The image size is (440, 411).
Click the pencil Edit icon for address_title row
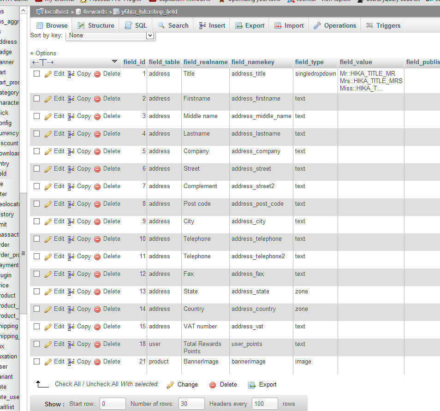coord(48,74)
